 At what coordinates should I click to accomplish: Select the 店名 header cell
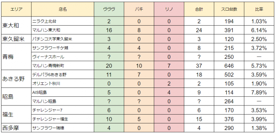63,10
